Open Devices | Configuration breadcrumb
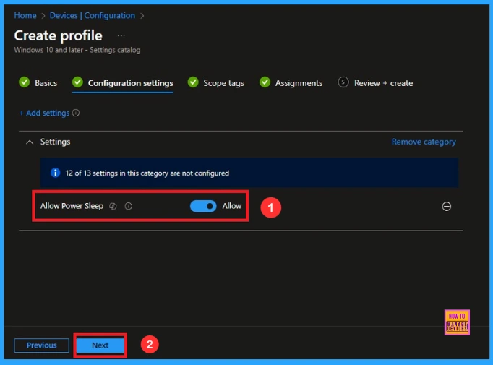 click(x=93, y=15)
